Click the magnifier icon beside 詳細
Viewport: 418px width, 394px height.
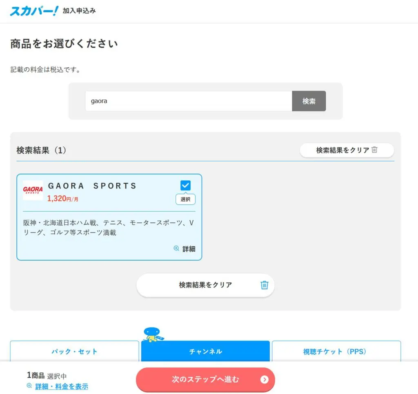[x=176, y=248]
